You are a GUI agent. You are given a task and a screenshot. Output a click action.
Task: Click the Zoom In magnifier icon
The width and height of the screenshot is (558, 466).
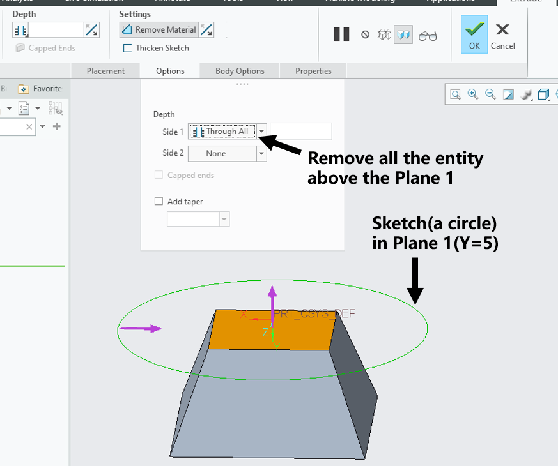473,94
